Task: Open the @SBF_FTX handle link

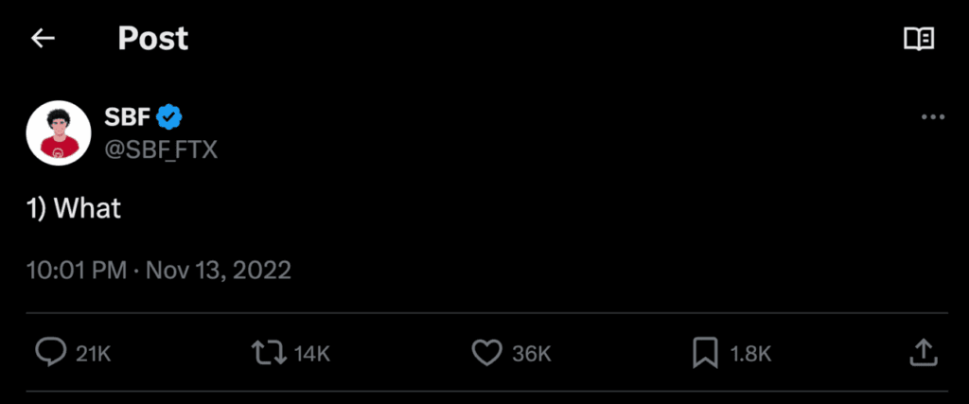Action: click(x=161, y=149)
